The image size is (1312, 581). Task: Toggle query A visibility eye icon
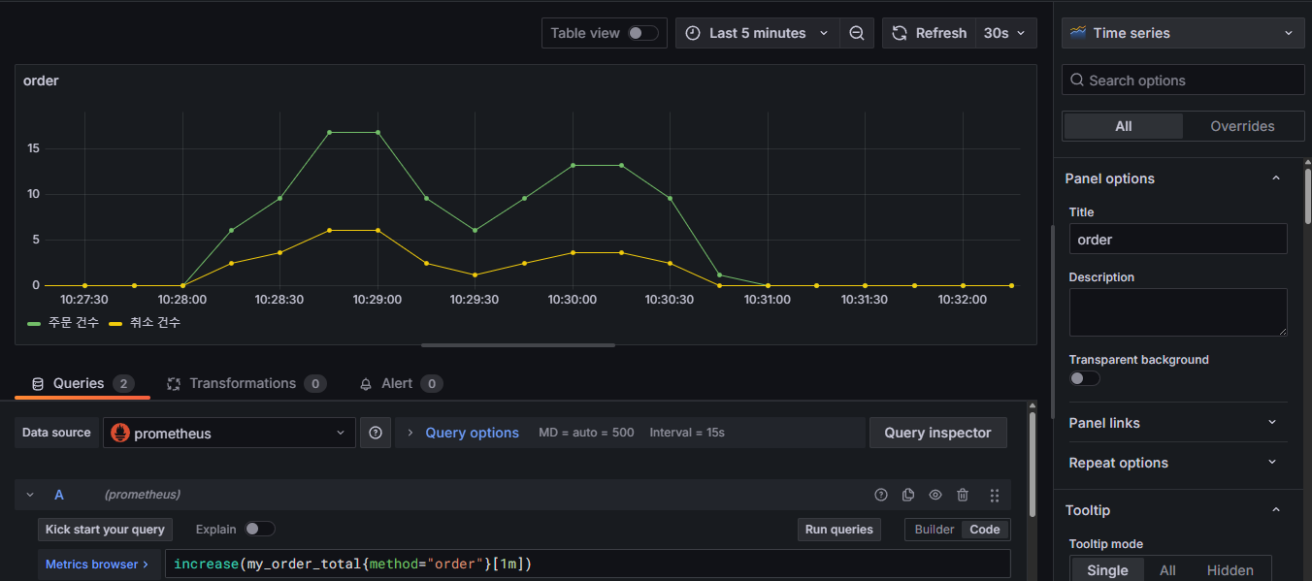click(935, 495)
